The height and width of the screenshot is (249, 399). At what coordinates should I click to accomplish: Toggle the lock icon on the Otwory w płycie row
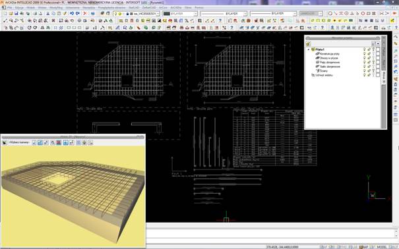(x=369, y=58)
